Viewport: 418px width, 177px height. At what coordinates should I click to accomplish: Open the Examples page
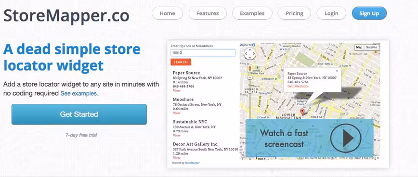tap(252, 13)
